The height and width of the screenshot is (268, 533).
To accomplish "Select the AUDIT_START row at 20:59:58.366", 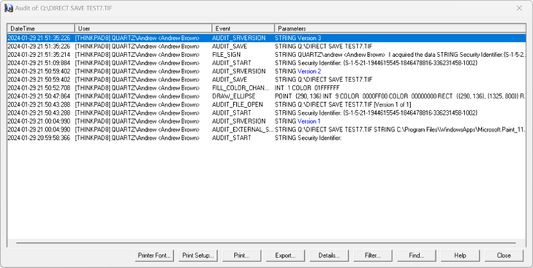I will tap(266, 138).
